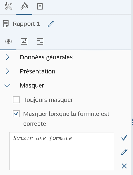
Task: Click the panel resize handle on right edge
Action: pos(132,122)
